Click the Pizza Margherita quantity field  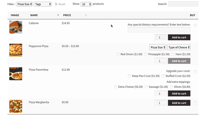tap(161, 103)
